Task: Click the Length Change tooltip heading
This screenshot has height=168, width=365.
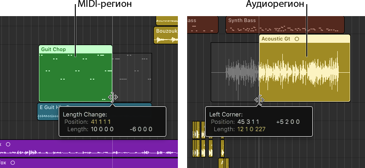Action: [x=85, y=115]
